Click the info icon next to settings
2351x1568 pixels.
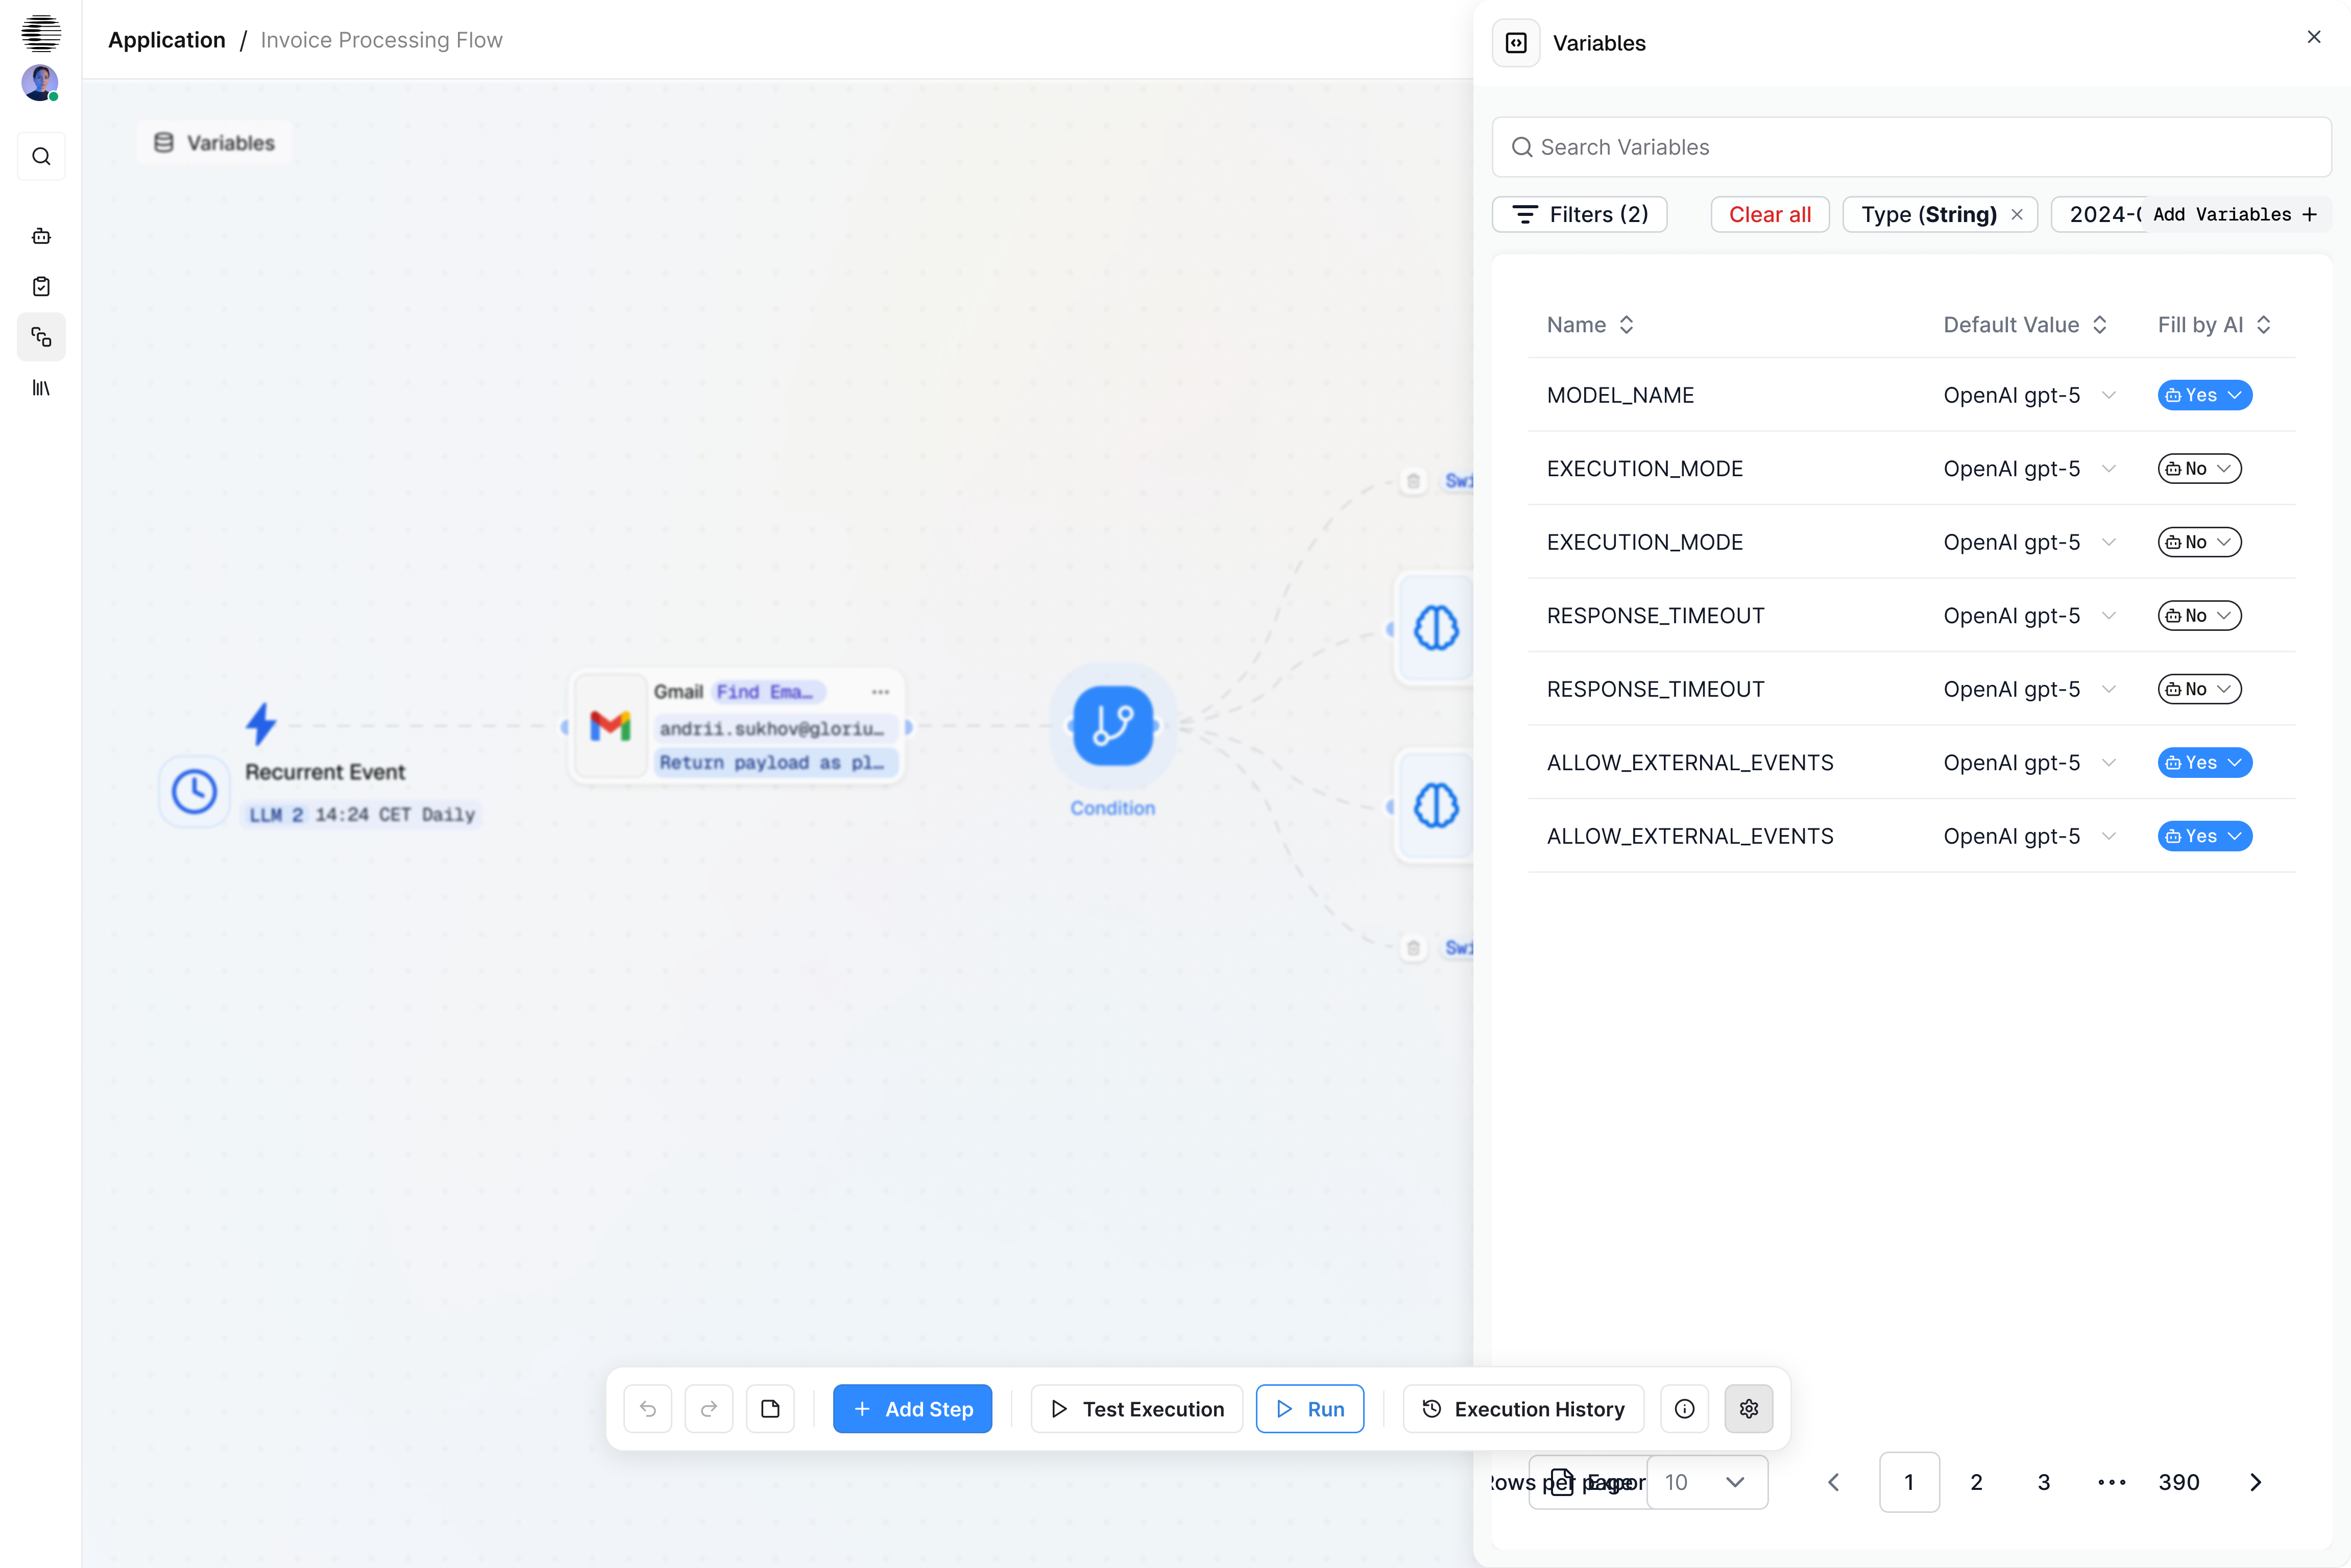tap(1685, 1408)
